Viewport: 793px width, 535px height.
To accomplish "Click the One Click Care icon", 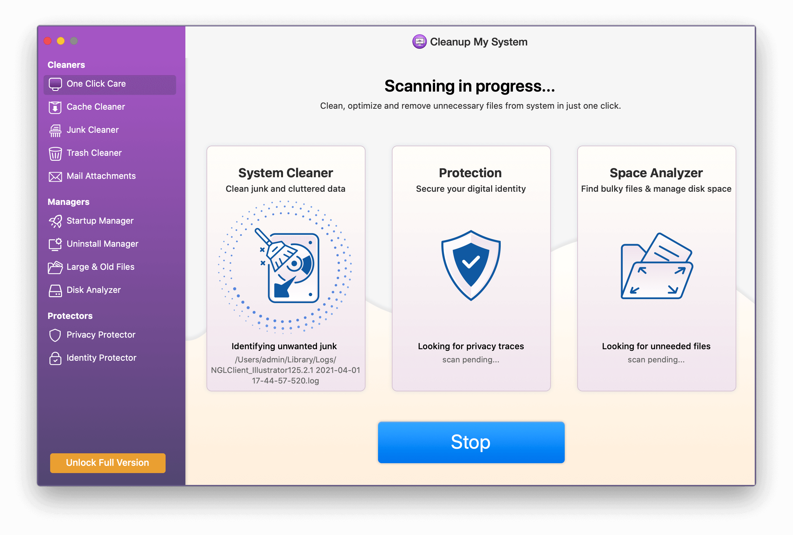I will point(55,84).
